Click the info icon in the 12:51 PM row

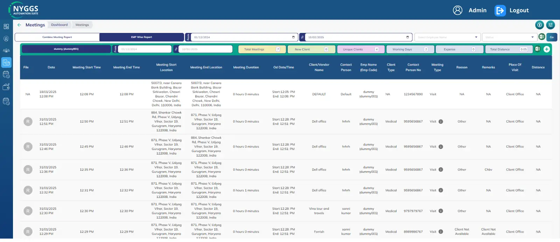pyautogui.click(x=441, y=122)
